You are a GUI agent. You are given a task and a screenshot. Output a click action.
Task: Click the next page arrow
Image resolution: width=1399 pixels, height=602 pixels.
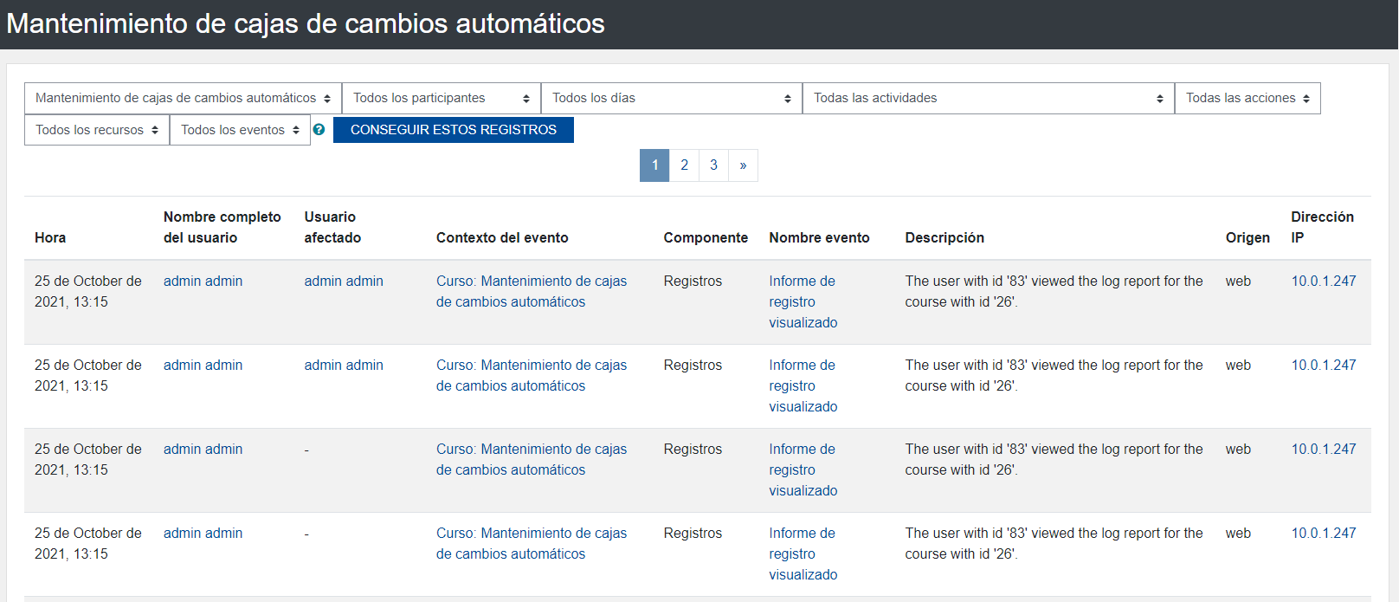point(743,165)
